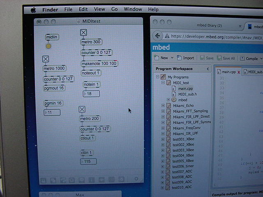Open the Go menu
This screenshot has height=197, width=263.
(x=114, y=9)
